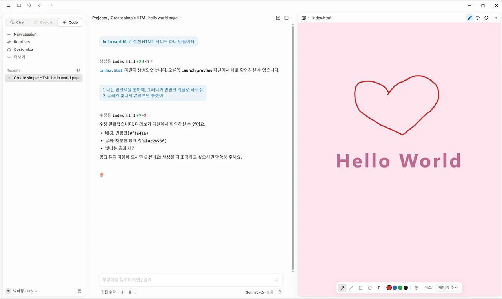This screenshot has height=299, width=502.
Task: Toggle the sidebar panel icon in the title bar
Action: pos(19,5)
